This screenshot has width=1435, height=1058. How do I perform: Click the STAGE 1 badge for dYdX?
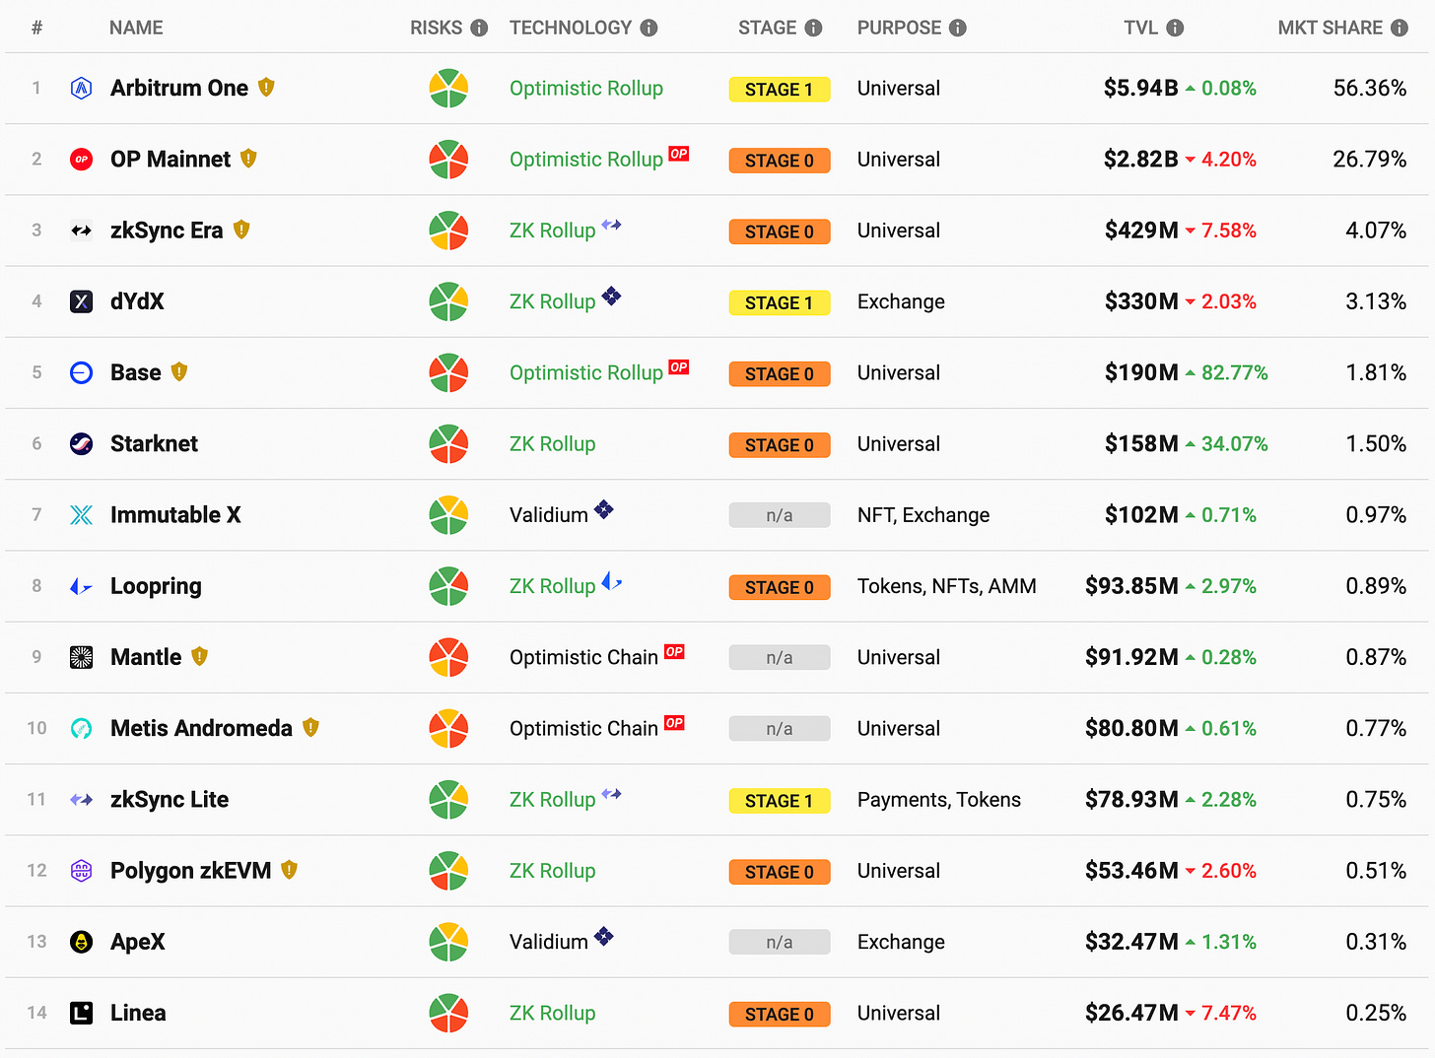[x=780, y=302]
